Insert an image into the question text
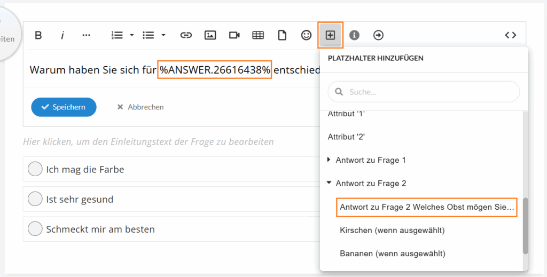 210,35
